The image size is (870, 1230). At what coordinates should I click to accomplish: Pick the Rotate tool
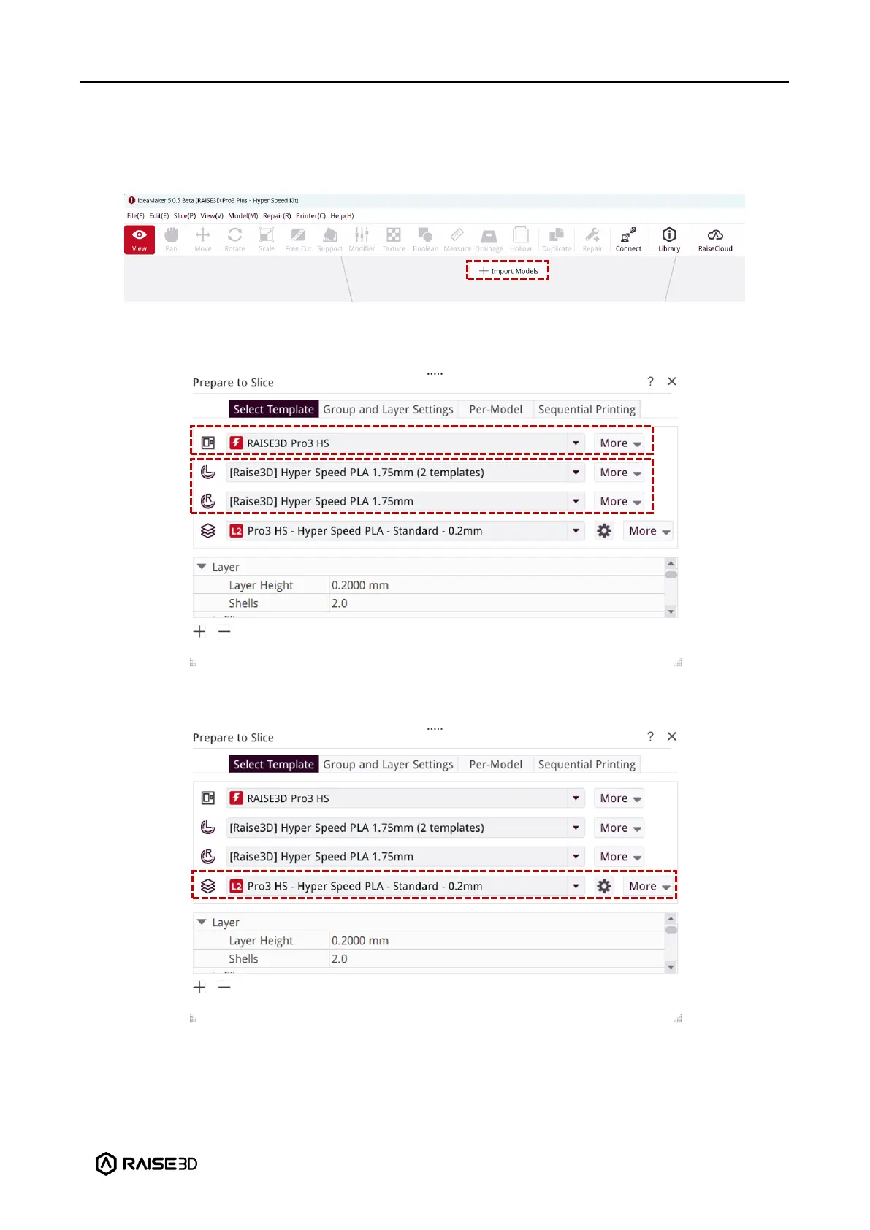click(x=234, y=240)
